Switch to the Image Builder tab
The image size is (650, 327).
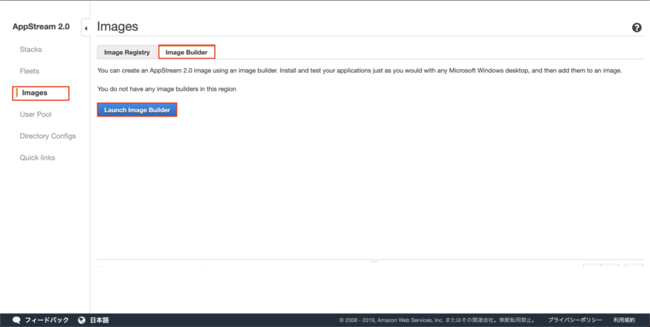coord(187,52)
